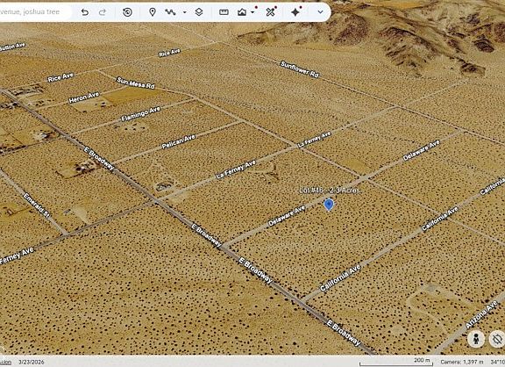Open the map layers stack icon
The height and width of the screenshot is (367, 505).
(x=199, y=12)
